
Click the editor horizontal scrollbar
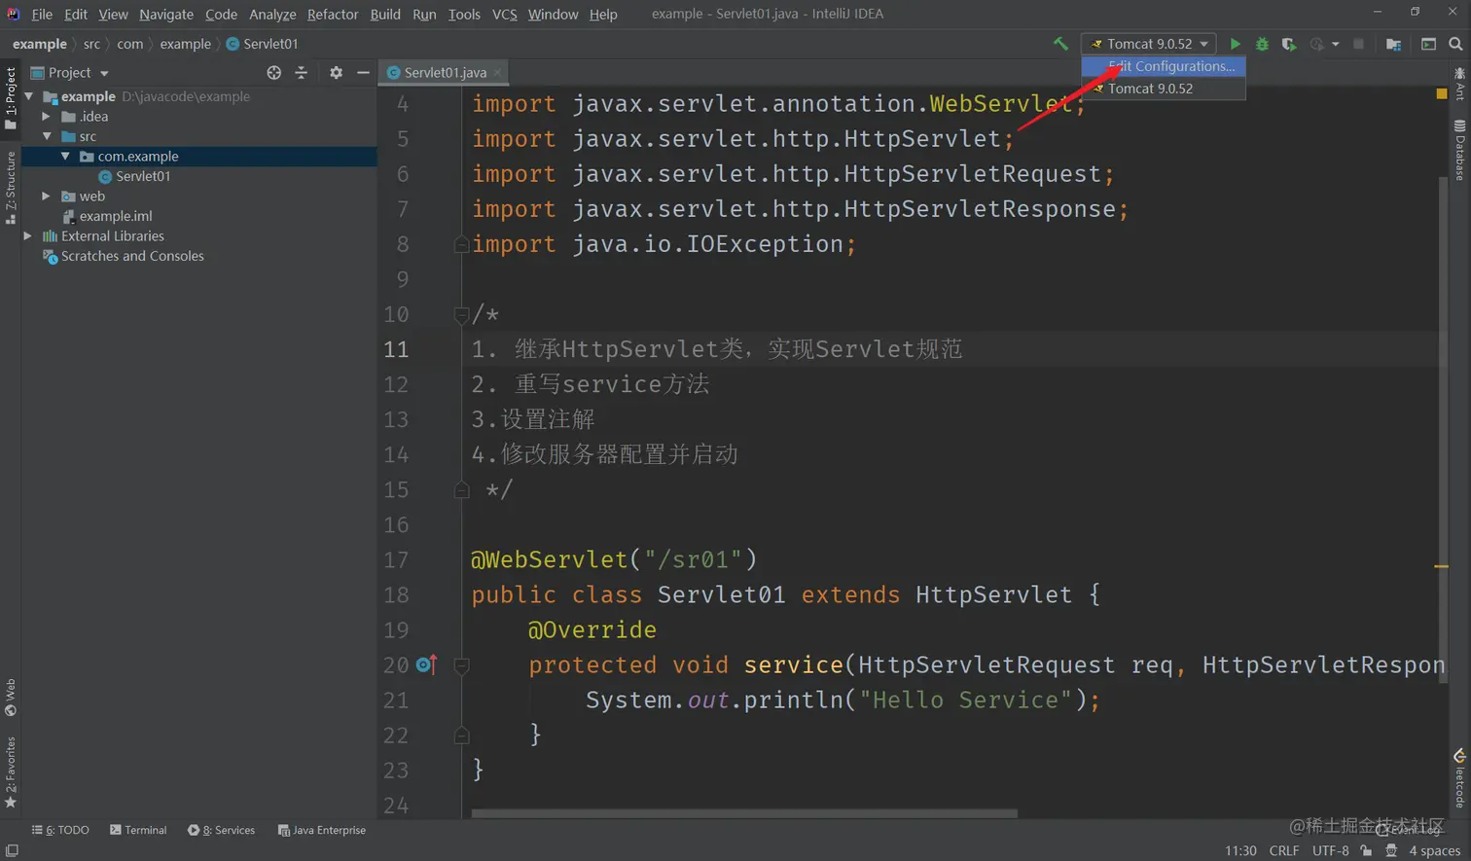pos(744,813)
